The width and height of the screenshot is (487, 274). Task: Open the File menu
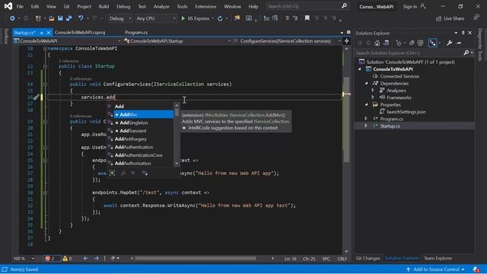click(20, 6)
